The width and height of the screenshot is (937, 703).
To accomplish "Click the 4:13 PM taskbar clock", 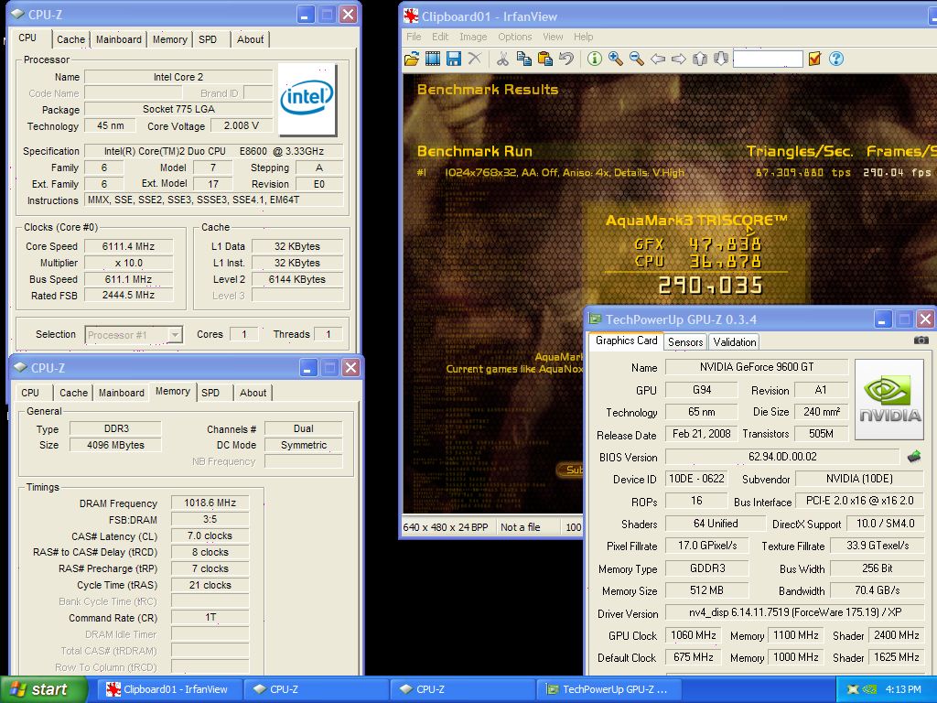I will click(x=903, y=689).
